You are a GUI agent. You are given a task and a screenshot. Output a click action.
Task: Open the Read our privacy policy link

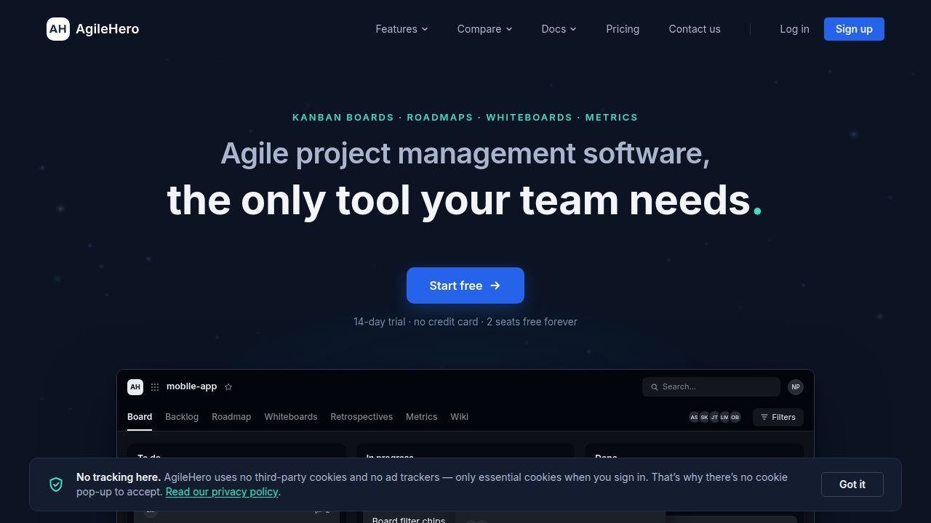(222, 492)
